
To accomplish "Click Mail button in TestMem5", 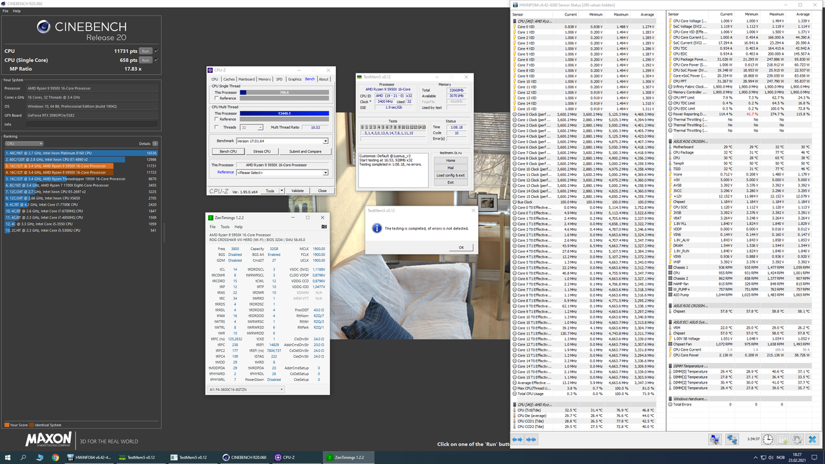I will 451,168.
